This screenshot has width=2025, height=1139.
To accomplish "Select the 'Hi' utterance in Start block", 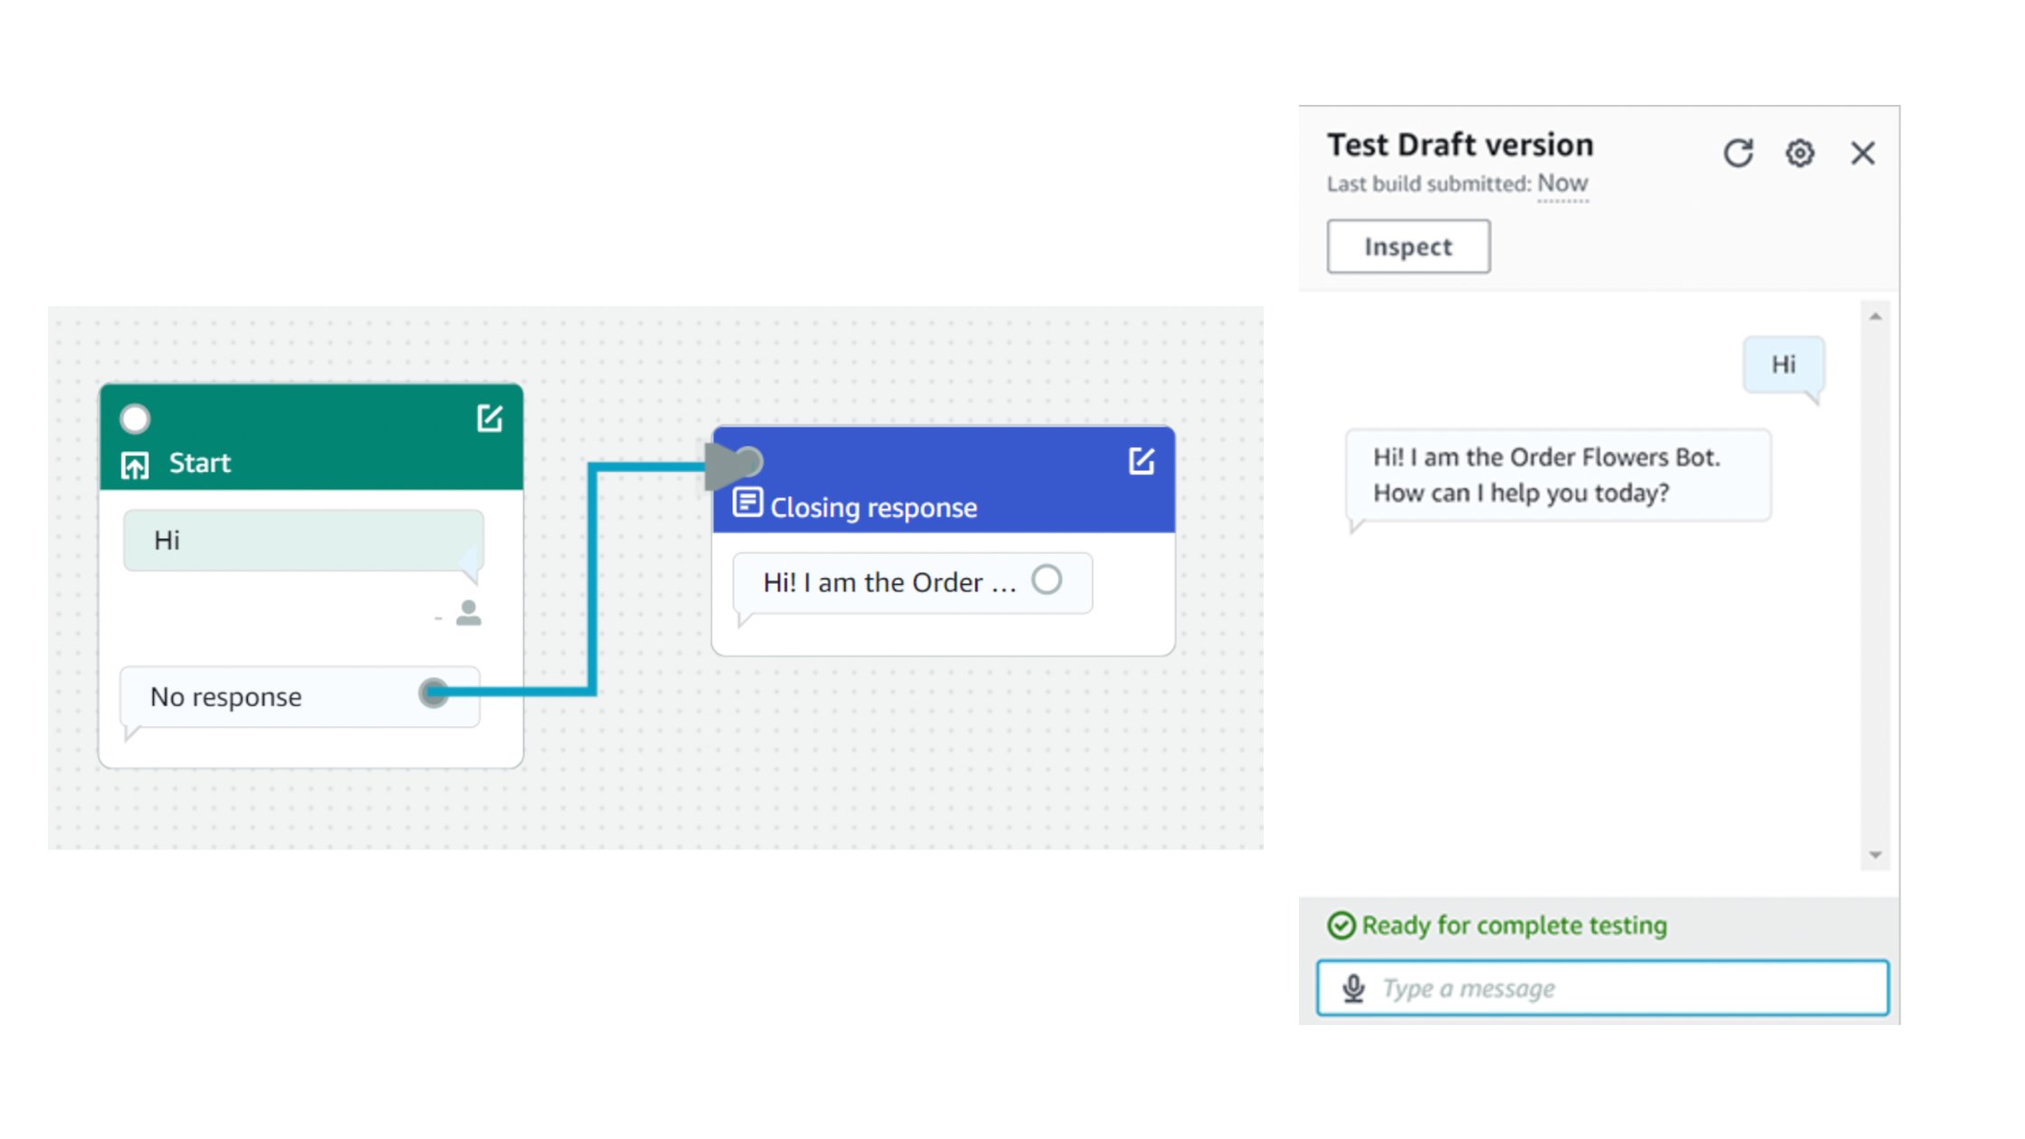I will (304, 541).
